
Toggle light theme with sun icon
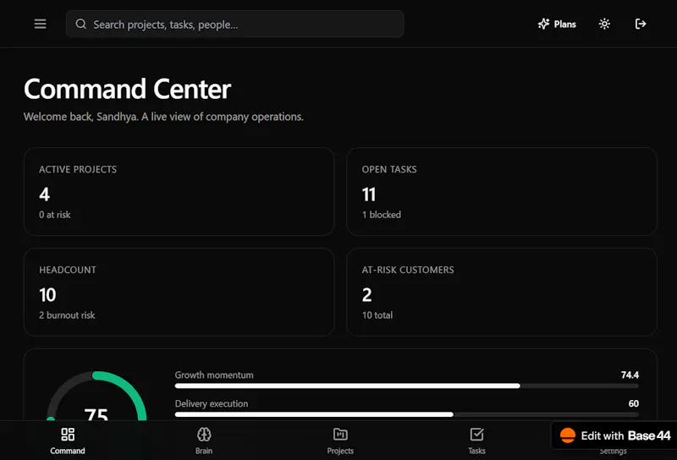pyautogui.click(x=604, y=24)
